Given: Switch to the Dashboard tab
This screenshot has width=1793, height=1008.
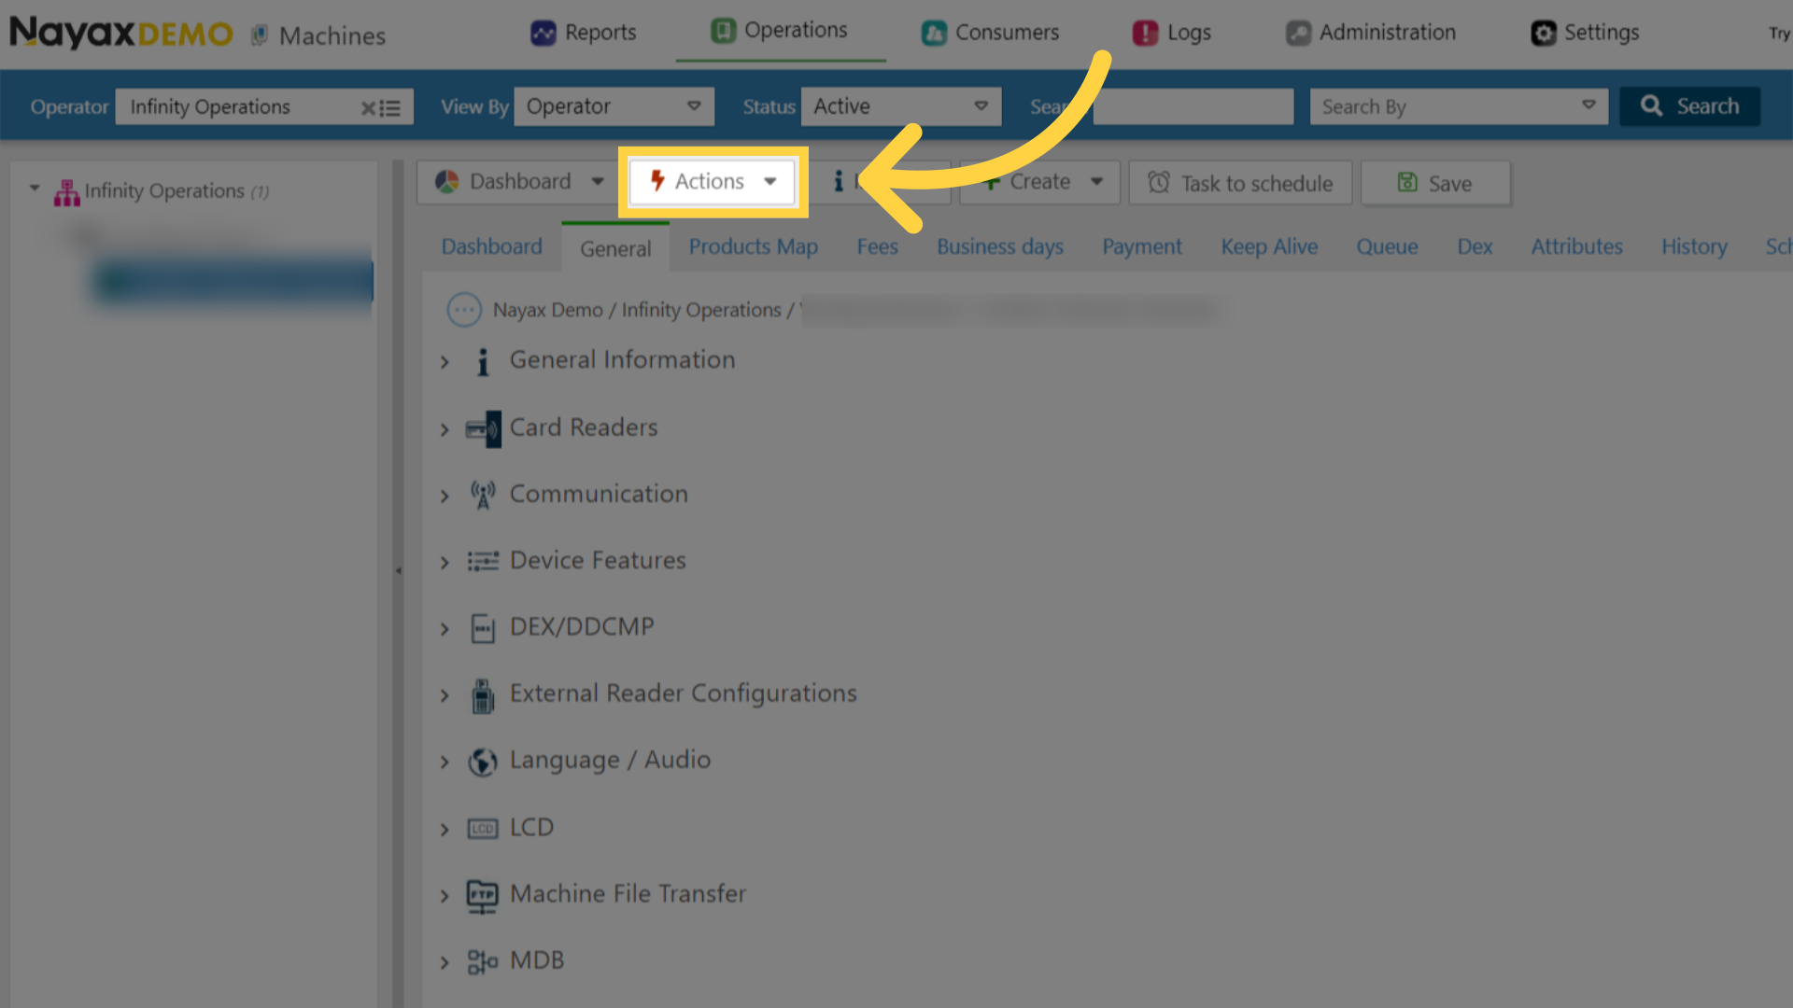Looking at the screenshot, I should tap(491, 246).
